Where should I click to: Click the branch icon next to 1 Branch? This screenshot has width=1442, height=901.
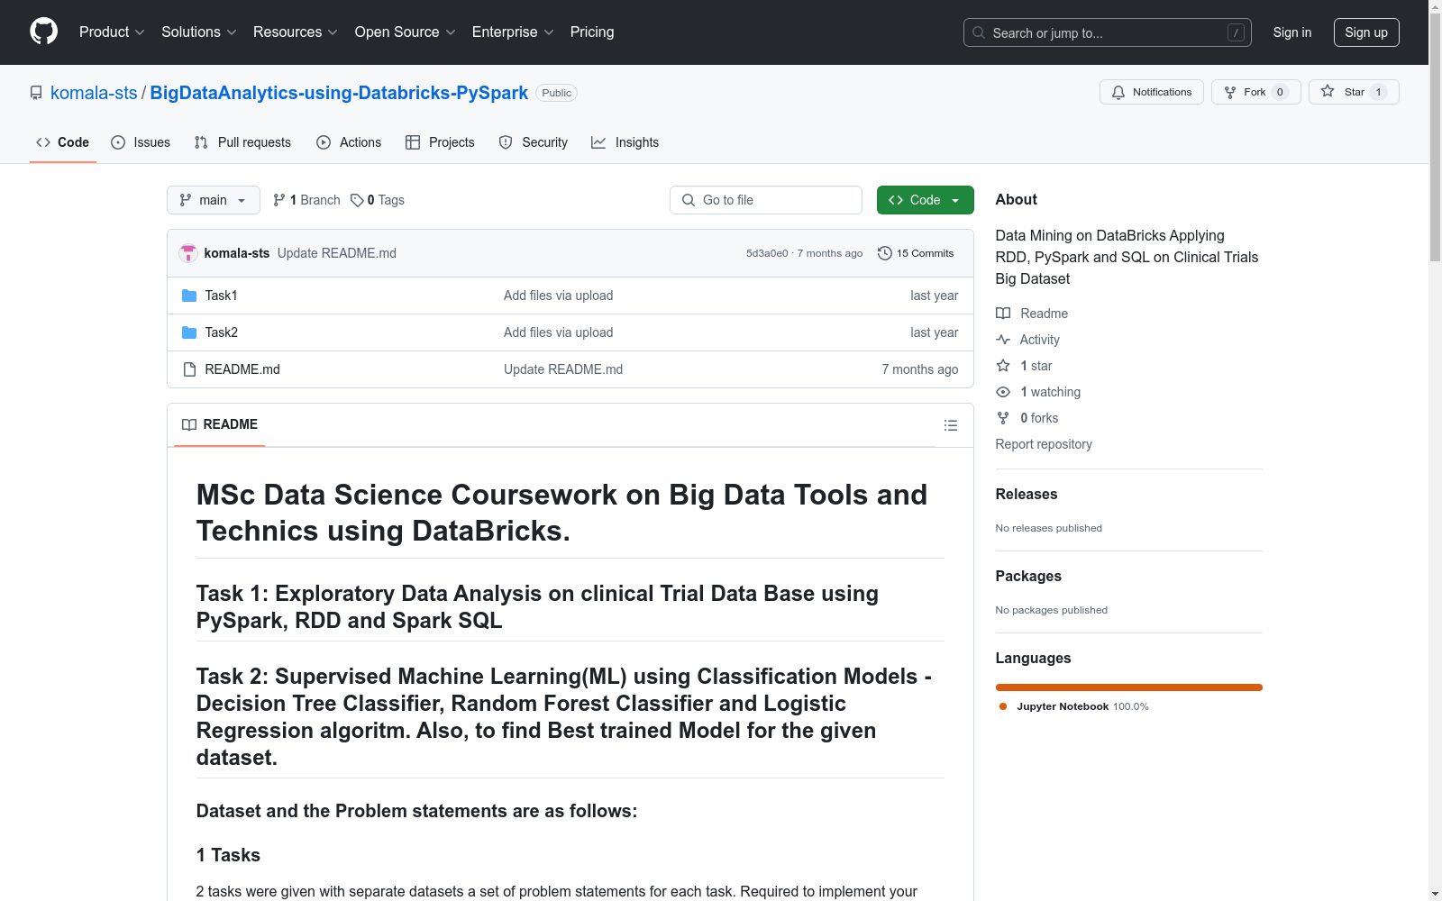279,200
